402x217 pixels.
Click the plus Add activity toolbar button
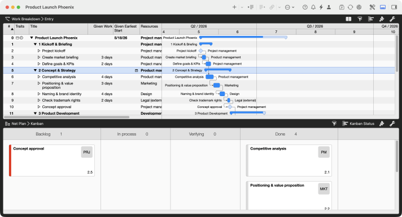[x=234, y=7]
